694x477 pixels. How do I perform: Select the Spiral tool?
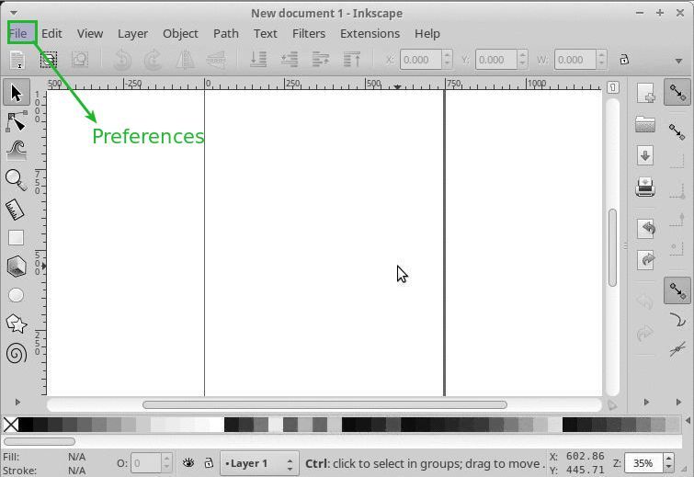point(17,354)
